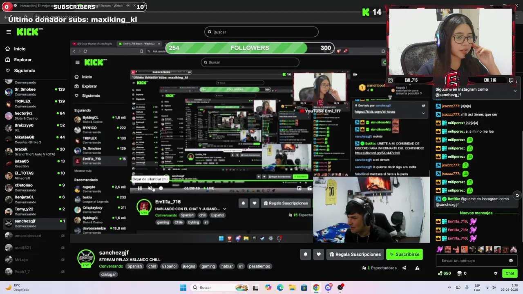523x294 pixels.
Task: Toggle the heart follow button for sanchezgjf
Action: click(319, 254)
